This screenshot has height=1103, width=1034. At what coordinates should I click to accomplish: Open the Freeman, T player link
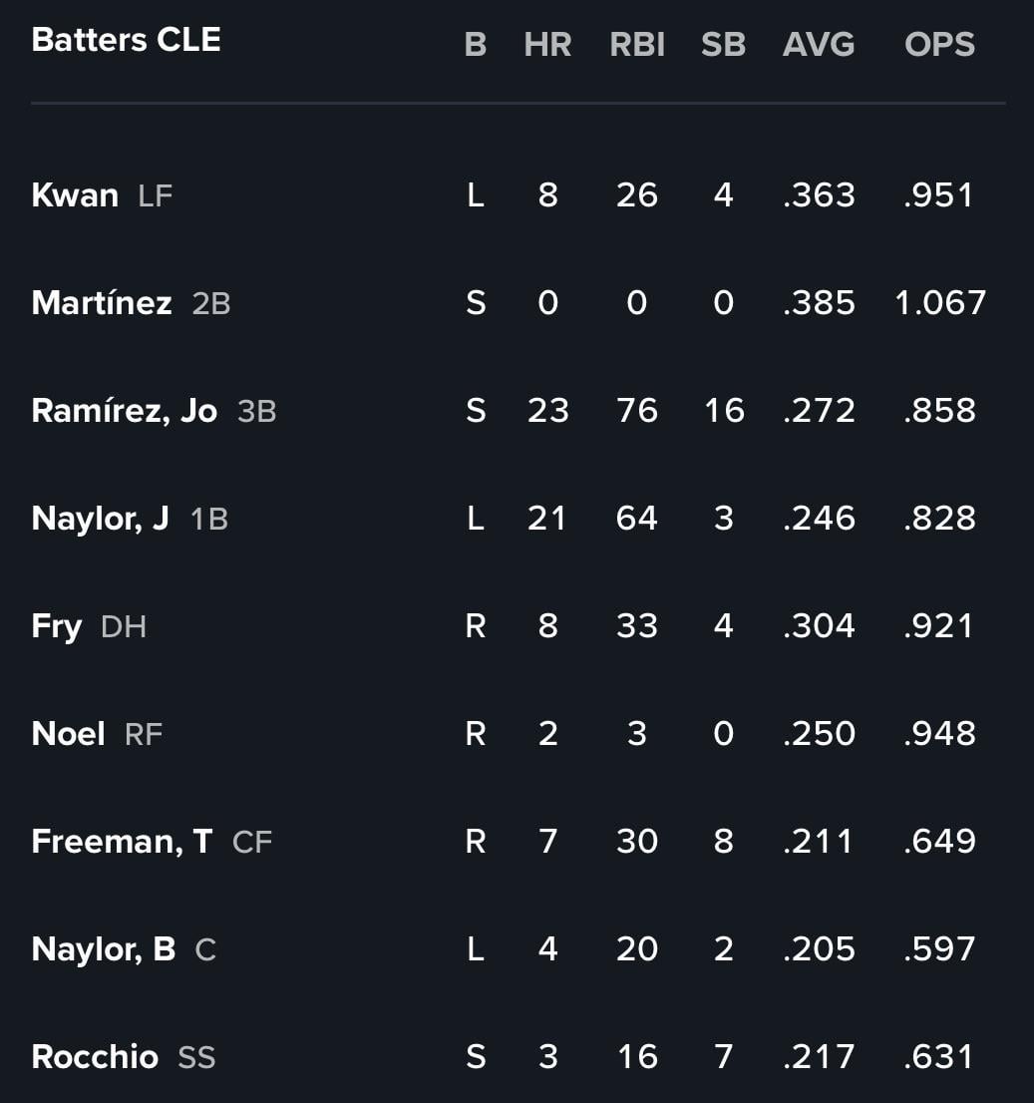123,842
